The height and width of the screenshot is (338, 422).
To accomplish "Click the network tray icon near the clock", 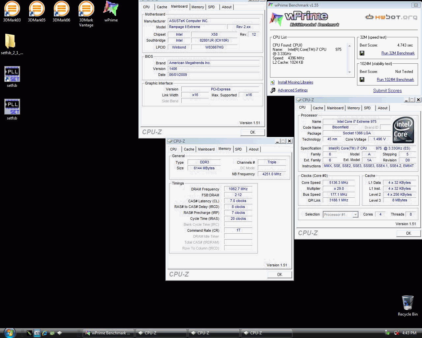I will pyautogui.click(x=396, y=333).
